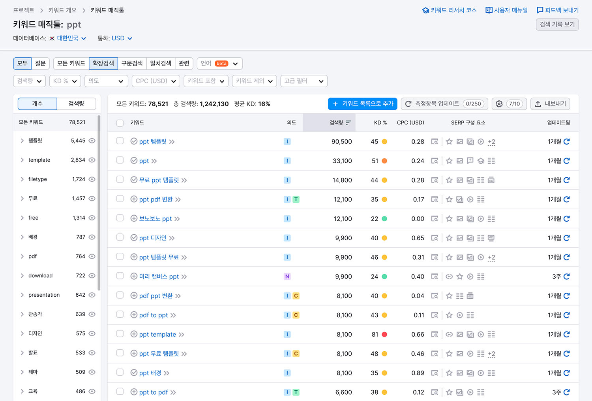Open SERP view for '보노보노 ppt'
The width and height of the screenshot is (592, 401).
click(435, 218)
